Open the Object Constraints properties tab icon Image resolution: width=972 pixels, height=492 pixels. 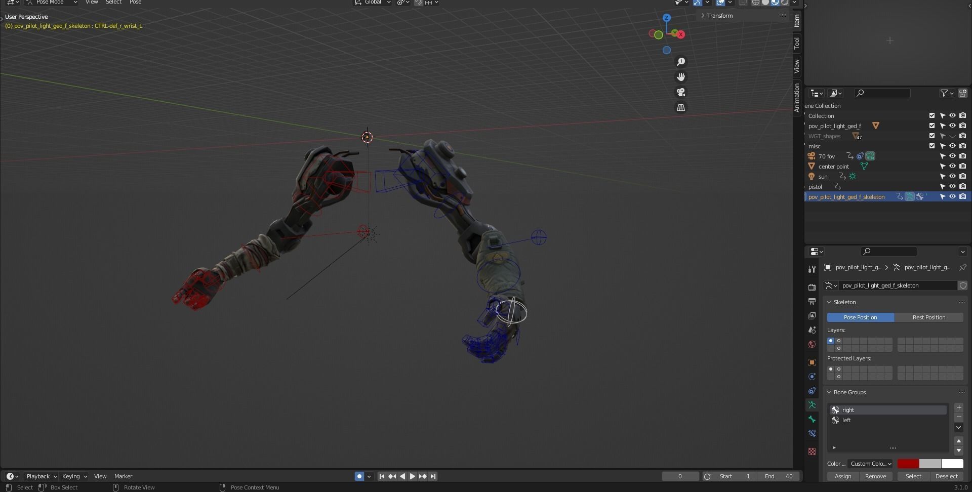click(x=812, y=391)
